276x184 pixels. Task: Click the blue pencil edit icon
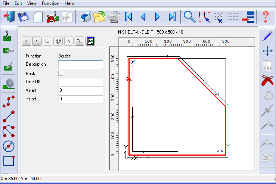tap(267, 36)
